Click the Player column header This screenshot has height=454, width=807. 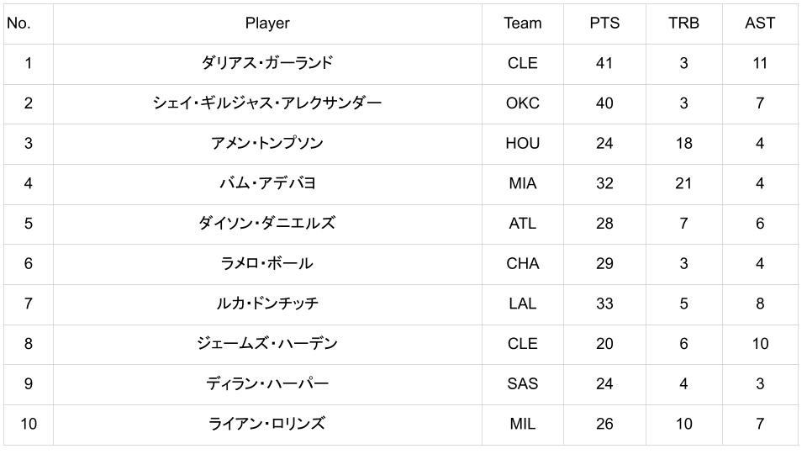pyautogui.click(x=267, y=24)
